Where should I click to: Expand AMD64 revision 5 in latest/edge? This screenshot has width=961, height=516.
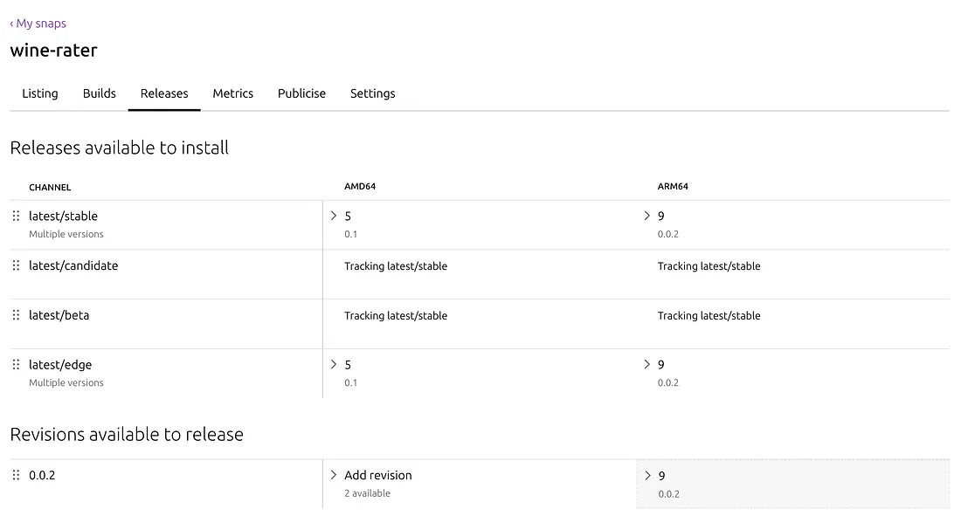point(334,364)
